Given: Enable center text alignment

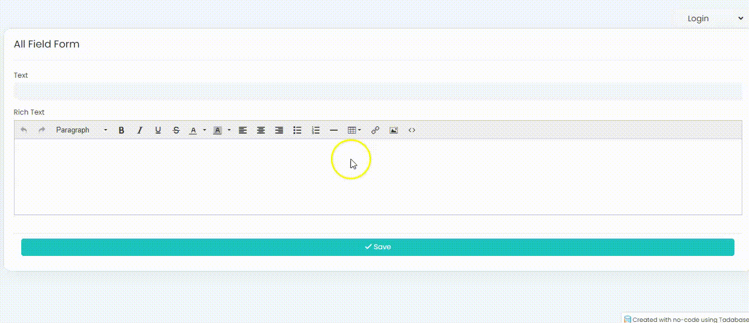Looking at the screenshot, I should pos(260,130).
